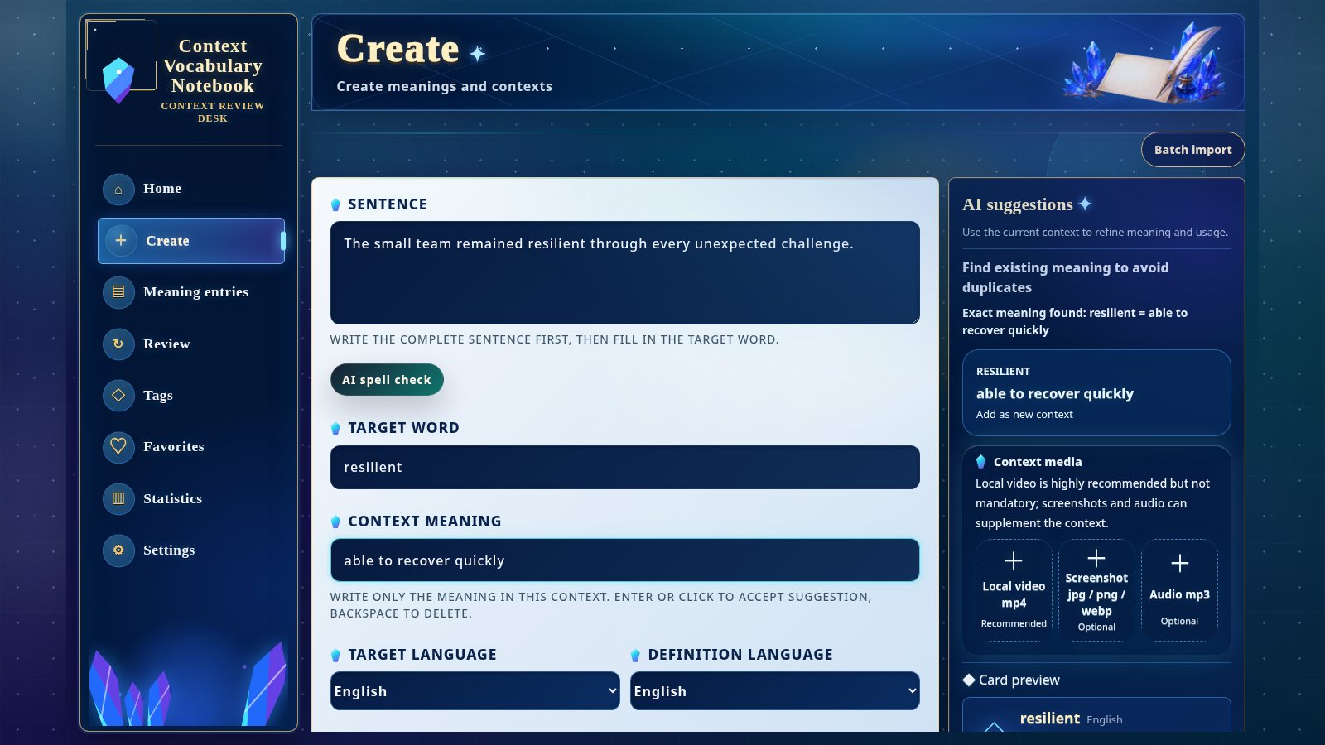The image size is (1325, 745).
Task: Click the Create plus icon in sidebar
Action: point(121,241)
